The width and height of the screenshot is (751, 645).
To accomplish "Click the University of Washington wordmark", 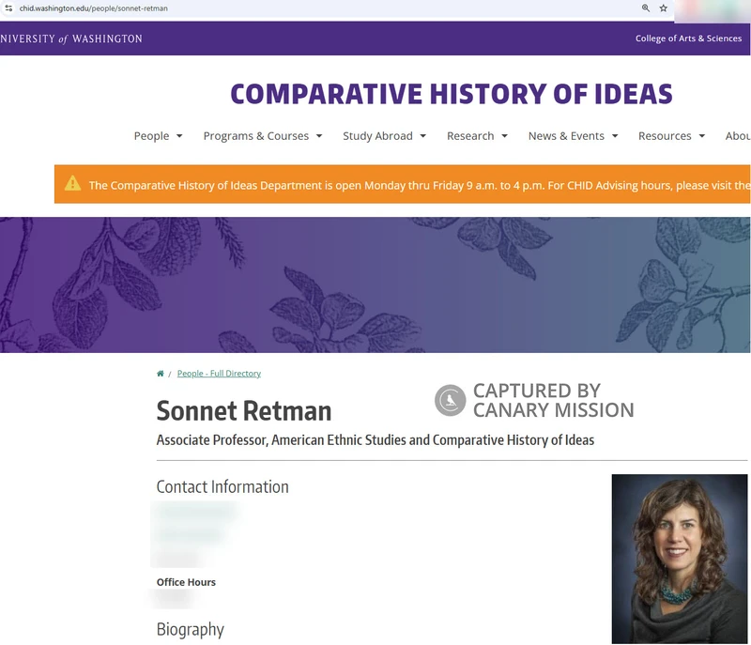I will pos(71,39).
